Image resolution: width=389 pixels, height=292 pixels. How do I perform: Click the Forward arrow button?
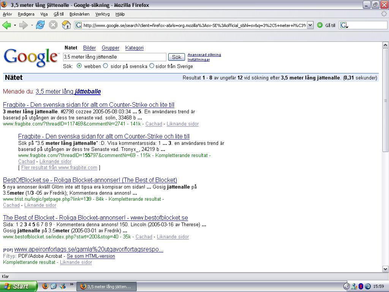pyautogui.click(x=23, y=25)
